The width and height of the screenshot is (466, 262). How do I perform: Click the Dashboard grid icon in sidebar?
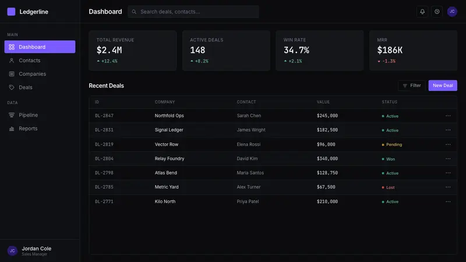[12, 47]
